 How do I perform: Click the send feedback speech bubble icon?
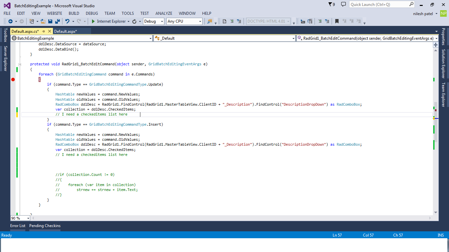pyautogui.click(x=343, y=4)
